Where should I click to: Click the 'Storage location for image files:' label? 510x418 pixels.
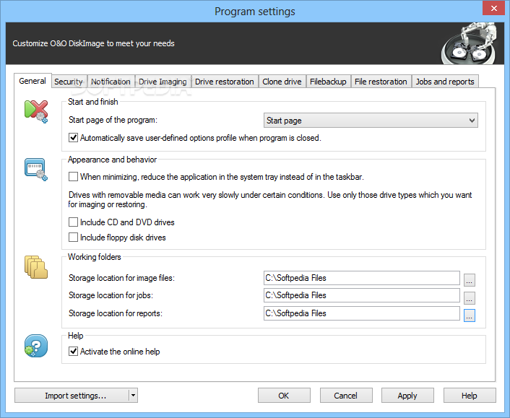coord(121,278)
